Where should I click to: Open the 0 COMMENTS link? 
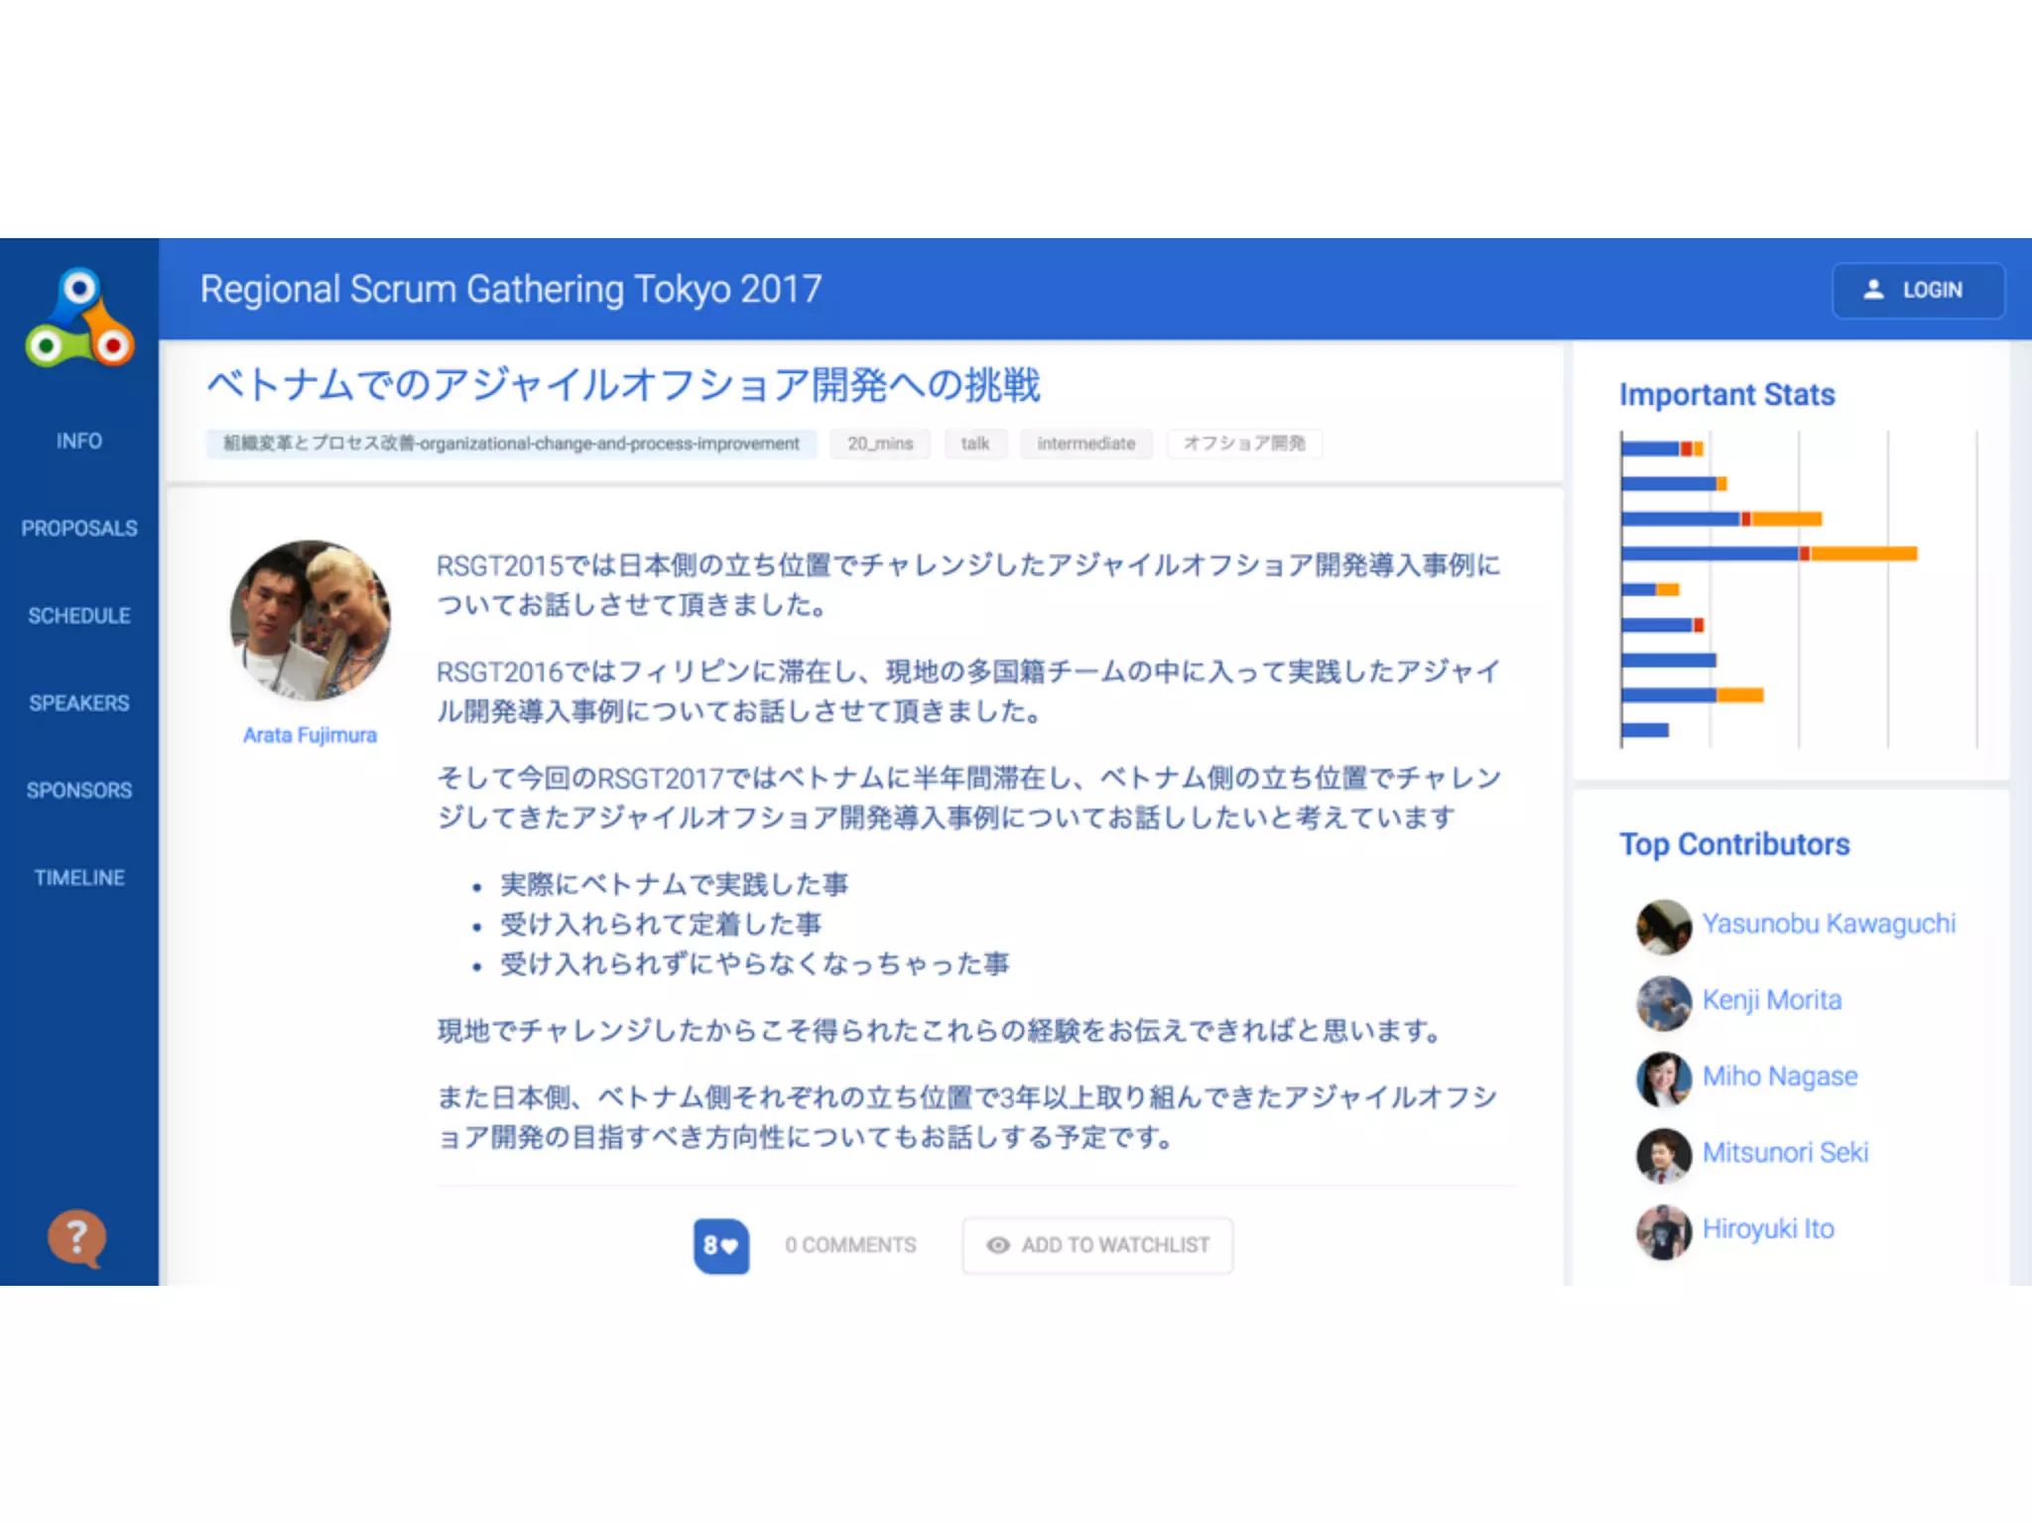click(850, 1245)
